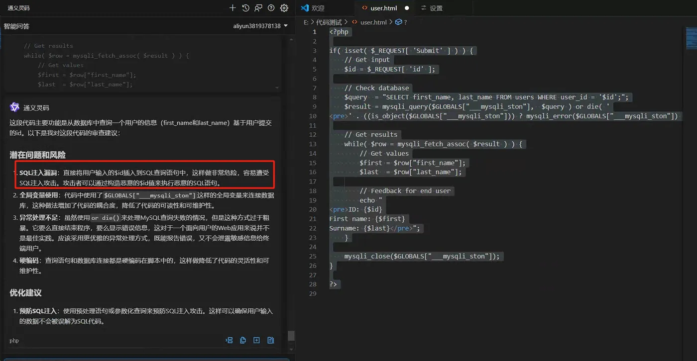Switch to the user.html tab
Screen dimensions: 697x361
(x=384, y=8)
